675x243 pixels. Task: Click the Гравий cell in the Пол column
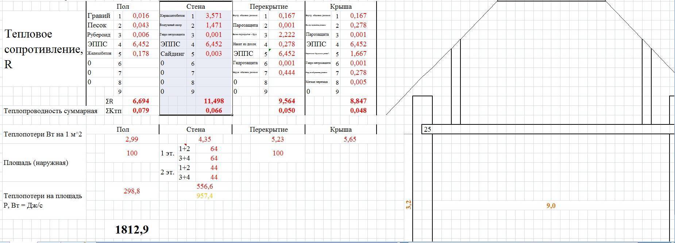pyautogui.click(x=99, y=16)
